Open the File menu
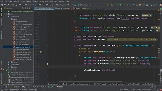Image resolution: width=162 pixels, height=91 pixels. [2, 1]
